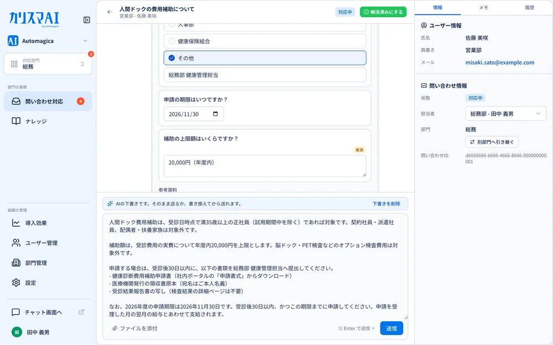The height and width of the screenshot is (345, 553).
Task: Click the book icon for ナレッジ
Action: pos(16,121)
